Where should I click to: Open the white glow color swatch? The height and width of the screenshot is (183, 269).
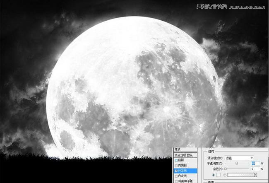[x=218, y=175]
